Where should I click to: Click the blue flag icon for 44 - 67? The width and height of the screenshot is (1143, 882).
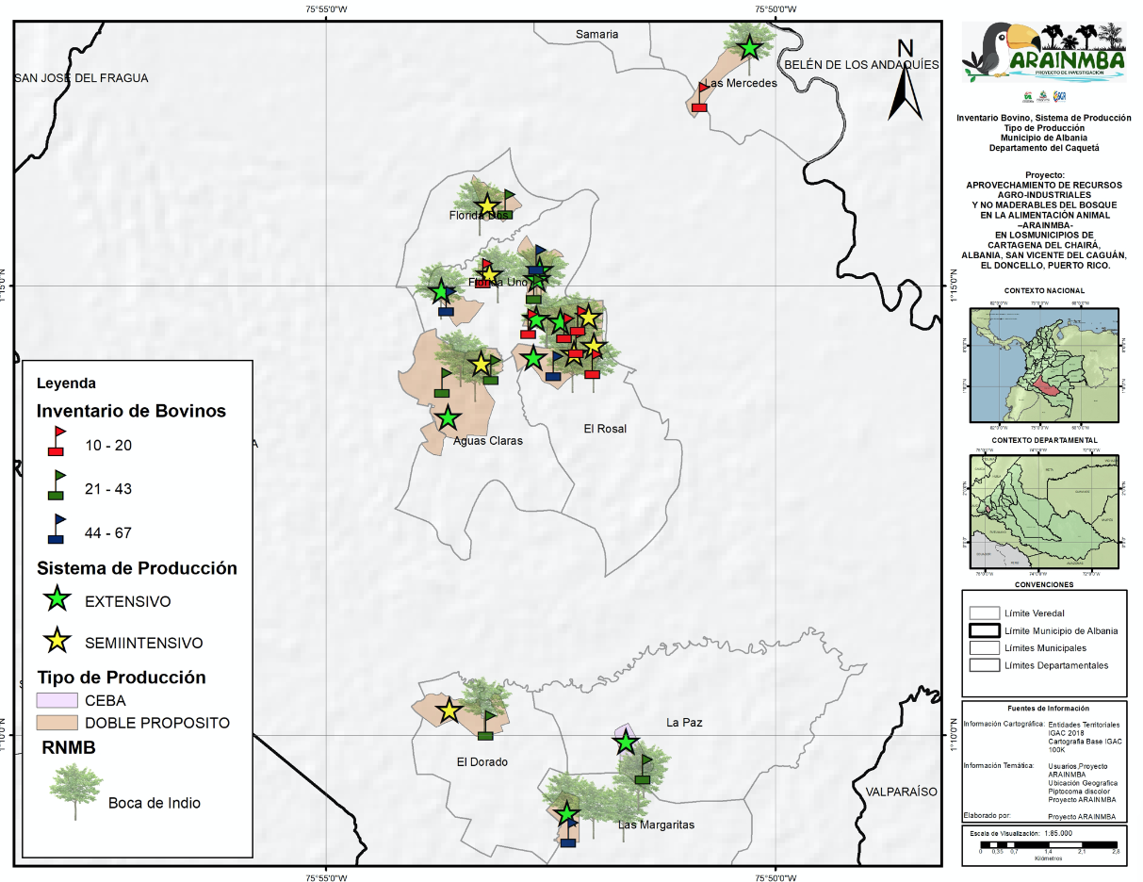point(57,529)
